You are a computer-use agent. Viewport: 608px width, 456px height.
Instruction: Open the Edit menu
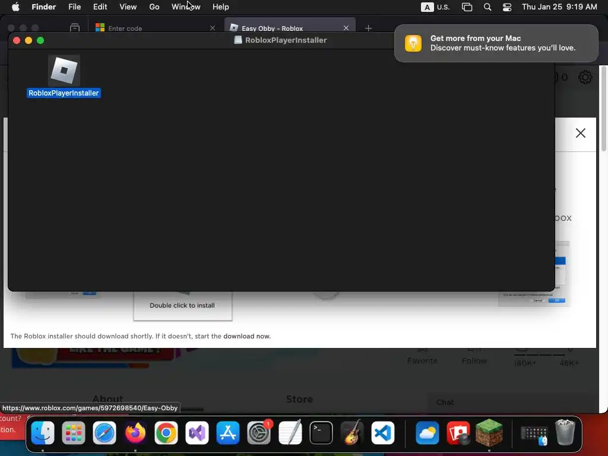click(x=100, y=7)
